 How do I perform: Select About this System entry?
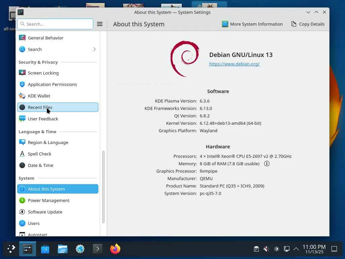coord(58,189)
